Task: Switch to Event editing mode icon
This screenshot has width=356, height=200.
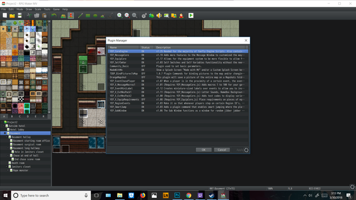Action: coord(71,16)
